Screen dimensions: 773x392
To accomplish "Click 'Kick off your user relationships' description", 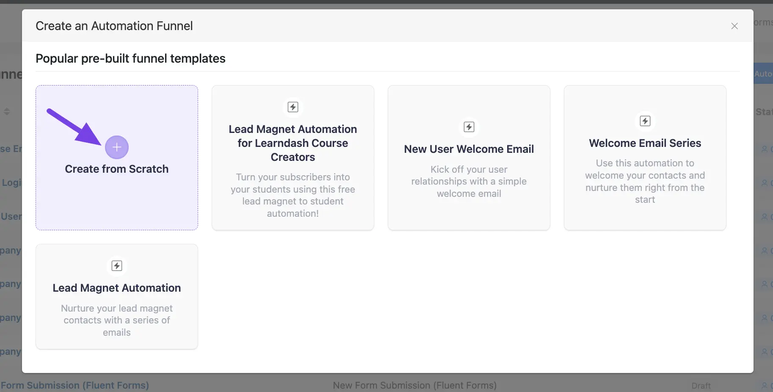I will (x=469, y=182).
